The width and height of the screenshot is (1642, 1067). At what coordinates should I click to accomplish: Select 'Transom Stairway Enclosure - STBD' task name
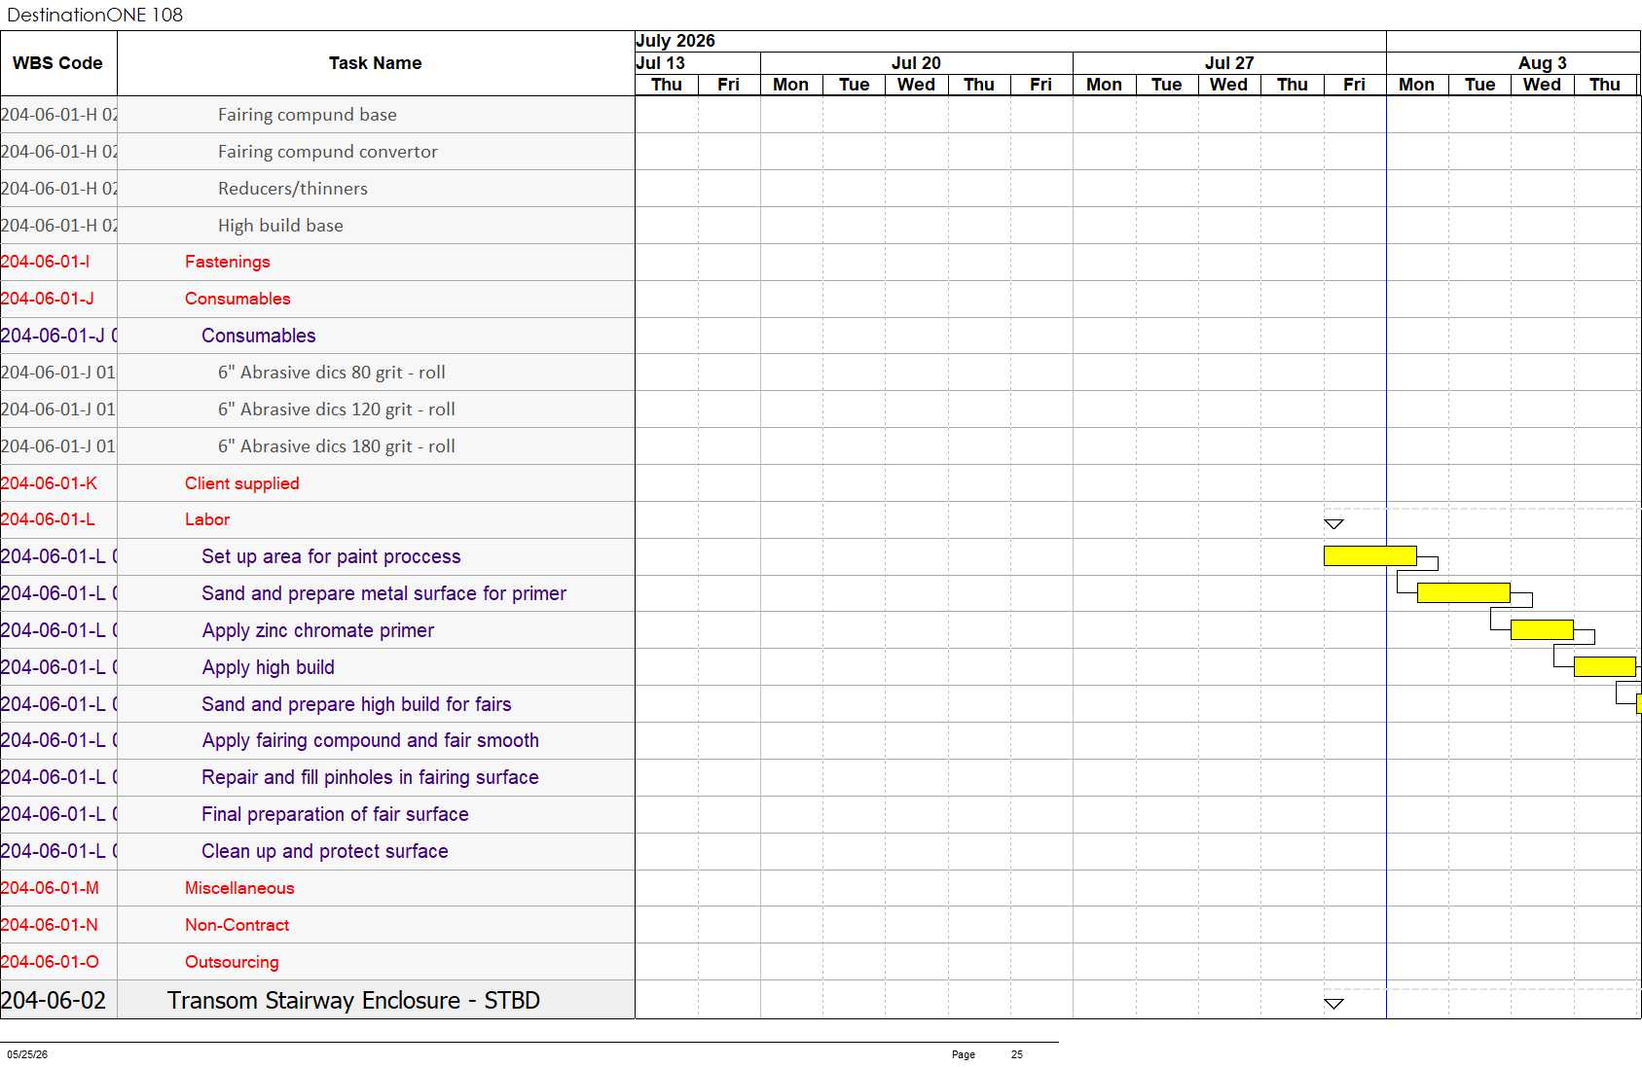pos(353,1000)
